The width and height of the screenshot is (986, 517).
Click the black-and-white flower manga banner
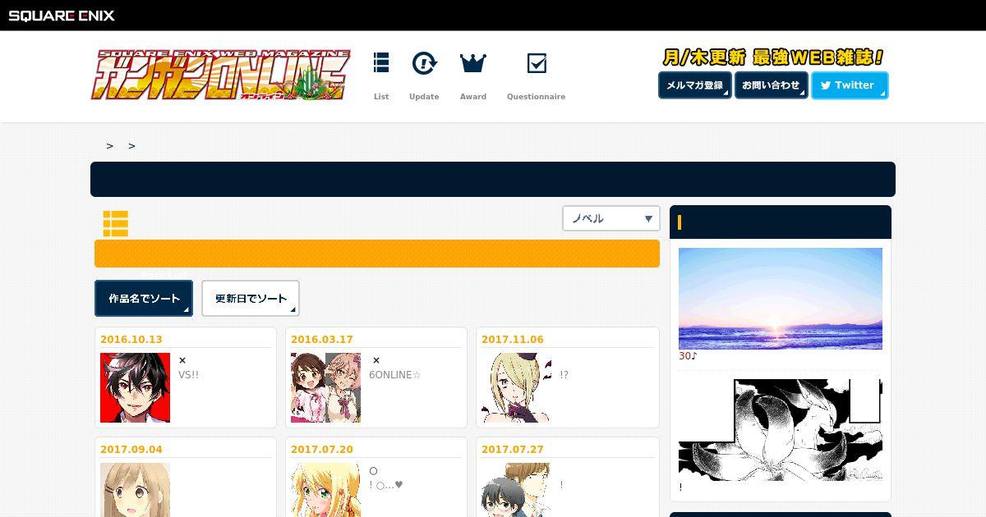point(781,430)
